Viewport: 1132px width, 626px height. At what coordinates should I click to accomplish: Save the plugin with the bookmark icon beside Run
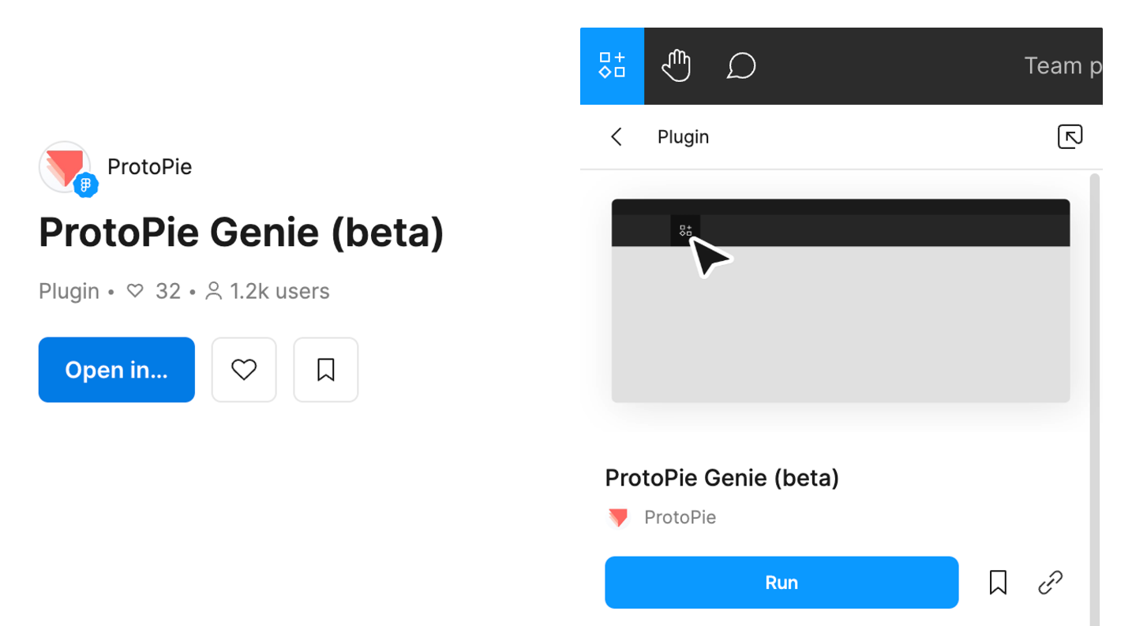(x=998, y=582)
